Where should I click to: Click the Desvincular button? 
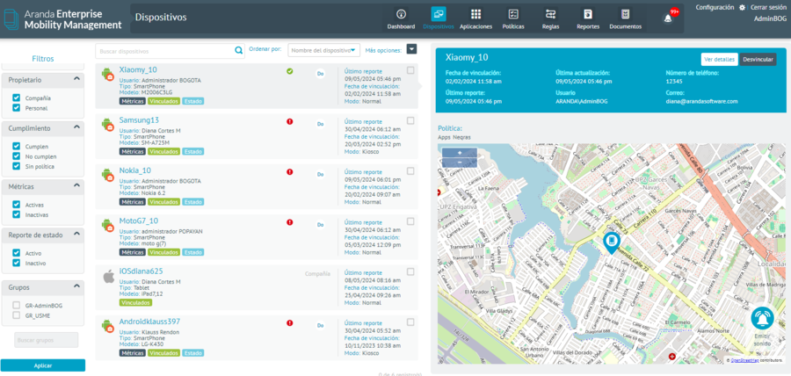click(x=758, y=60)
